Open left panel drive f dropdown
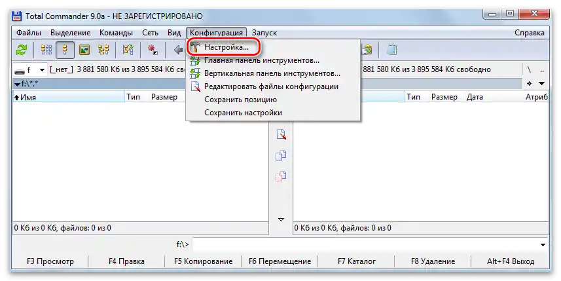The width and height of the screenshot is (561, 281). 42,70
